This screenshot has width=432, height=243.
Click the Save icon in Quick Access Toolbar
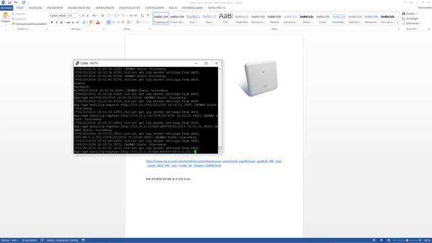[9, 3]
